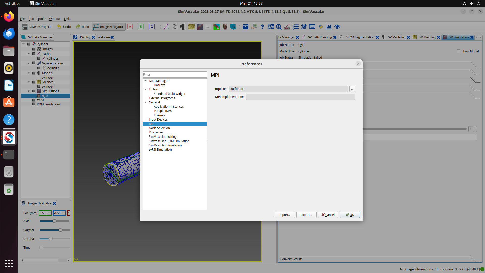Open the ROM Simulation toolbar icon

coord(208,27)
